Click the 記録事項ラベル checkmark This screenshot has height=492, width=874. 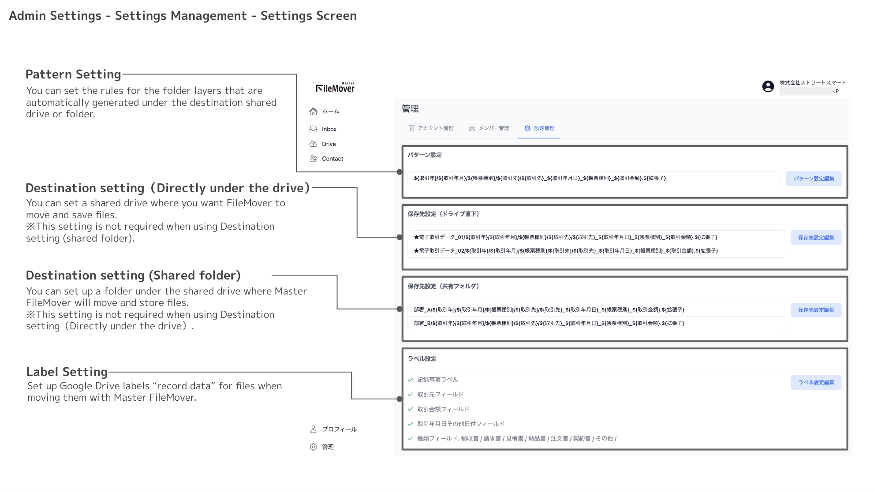[411, 380]
